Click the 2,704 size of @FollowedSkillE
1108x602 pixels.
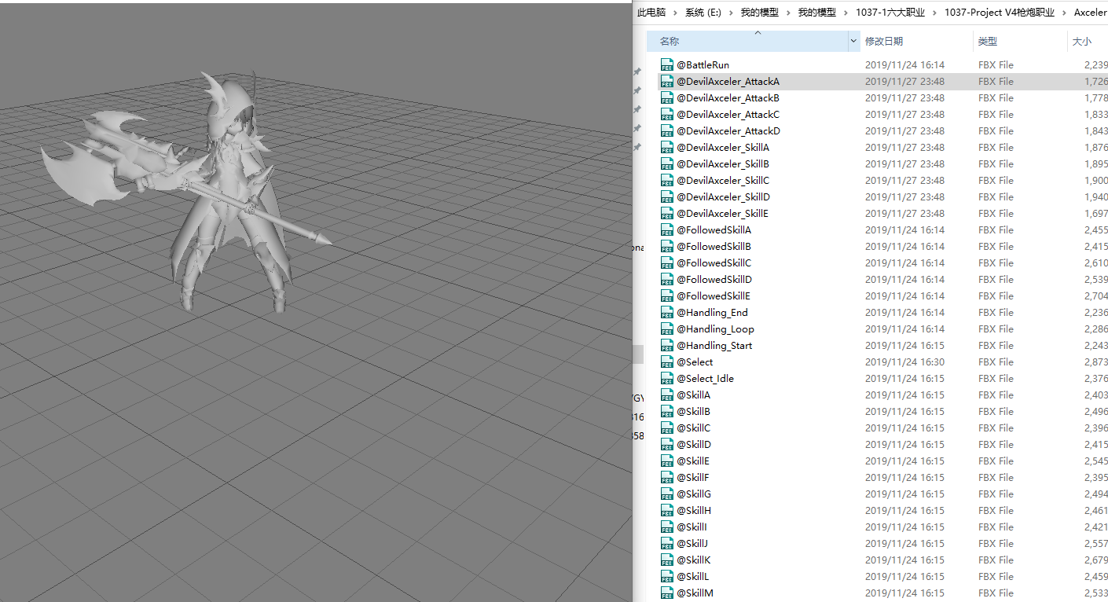(1096, 295)
